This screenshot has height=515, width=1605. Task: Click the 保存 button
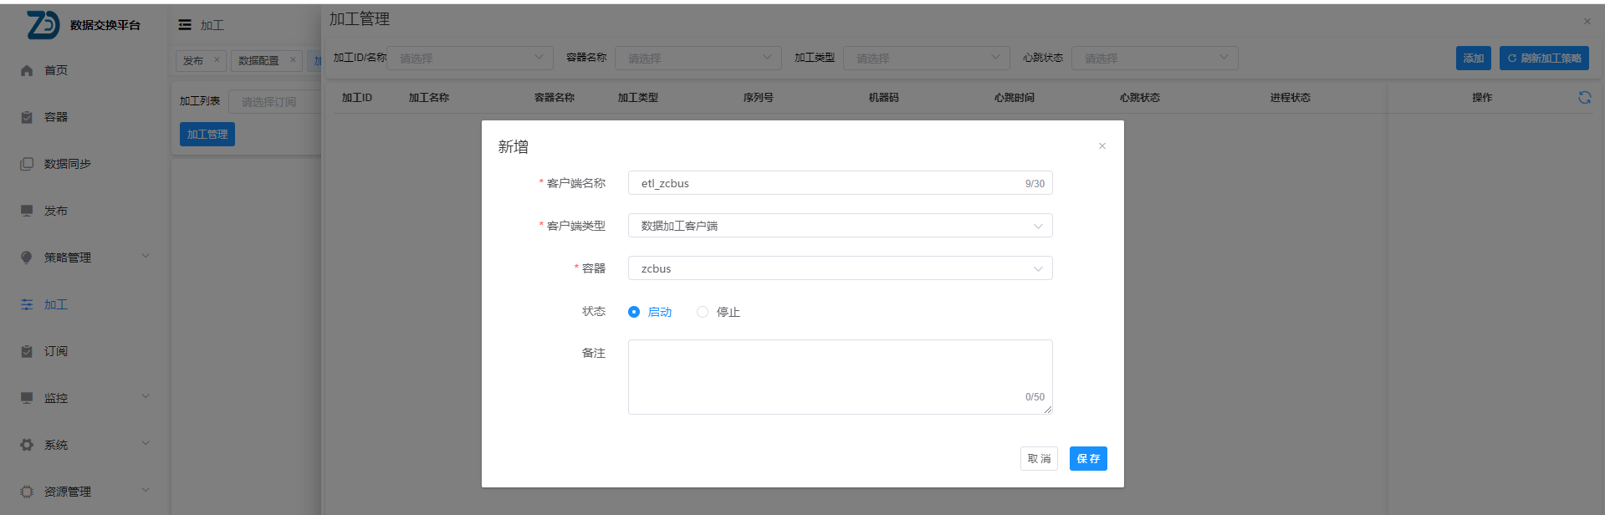tap(1087, 458)
